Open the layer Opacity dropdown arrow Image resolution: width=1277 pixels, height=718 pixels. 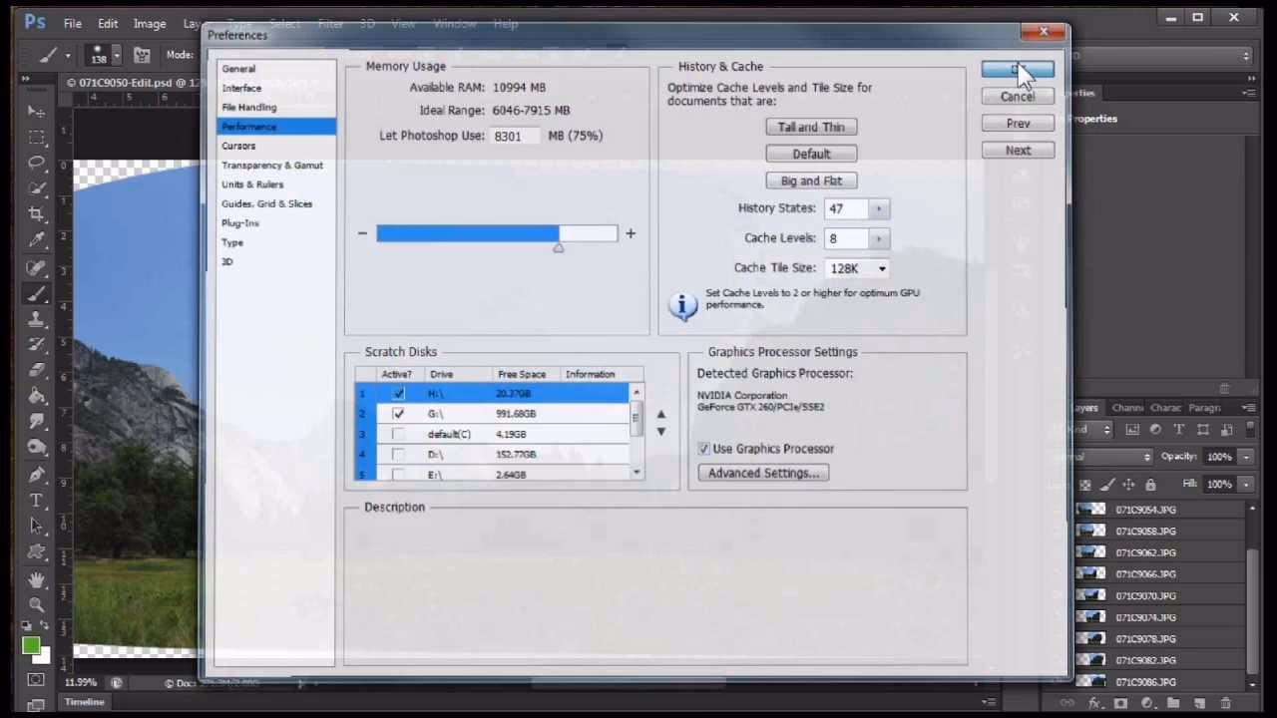tap(1246, 457)
